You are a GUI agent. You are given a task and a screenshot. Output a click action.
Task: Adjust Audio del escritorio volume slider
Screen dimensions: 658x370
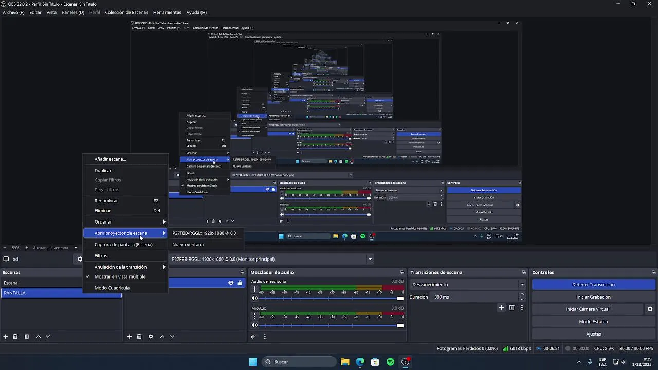click(x=333, y=298)
